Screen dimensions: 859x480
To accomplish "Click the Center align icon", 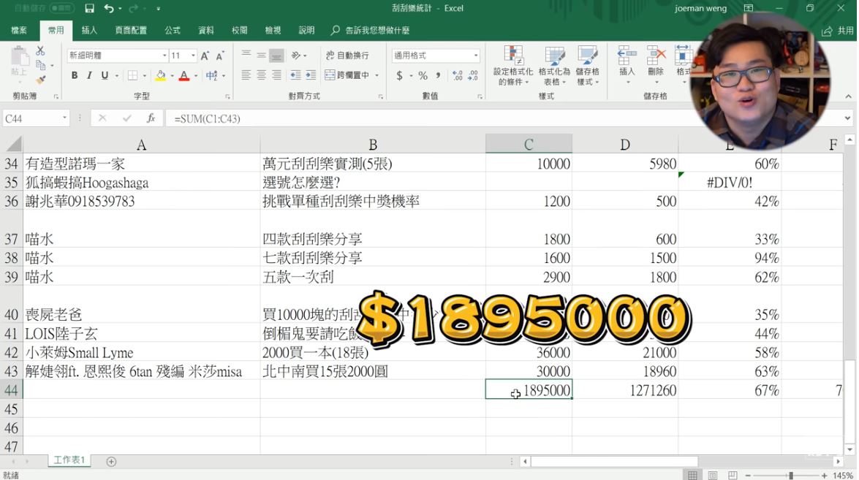I will (x=261, y=75).
